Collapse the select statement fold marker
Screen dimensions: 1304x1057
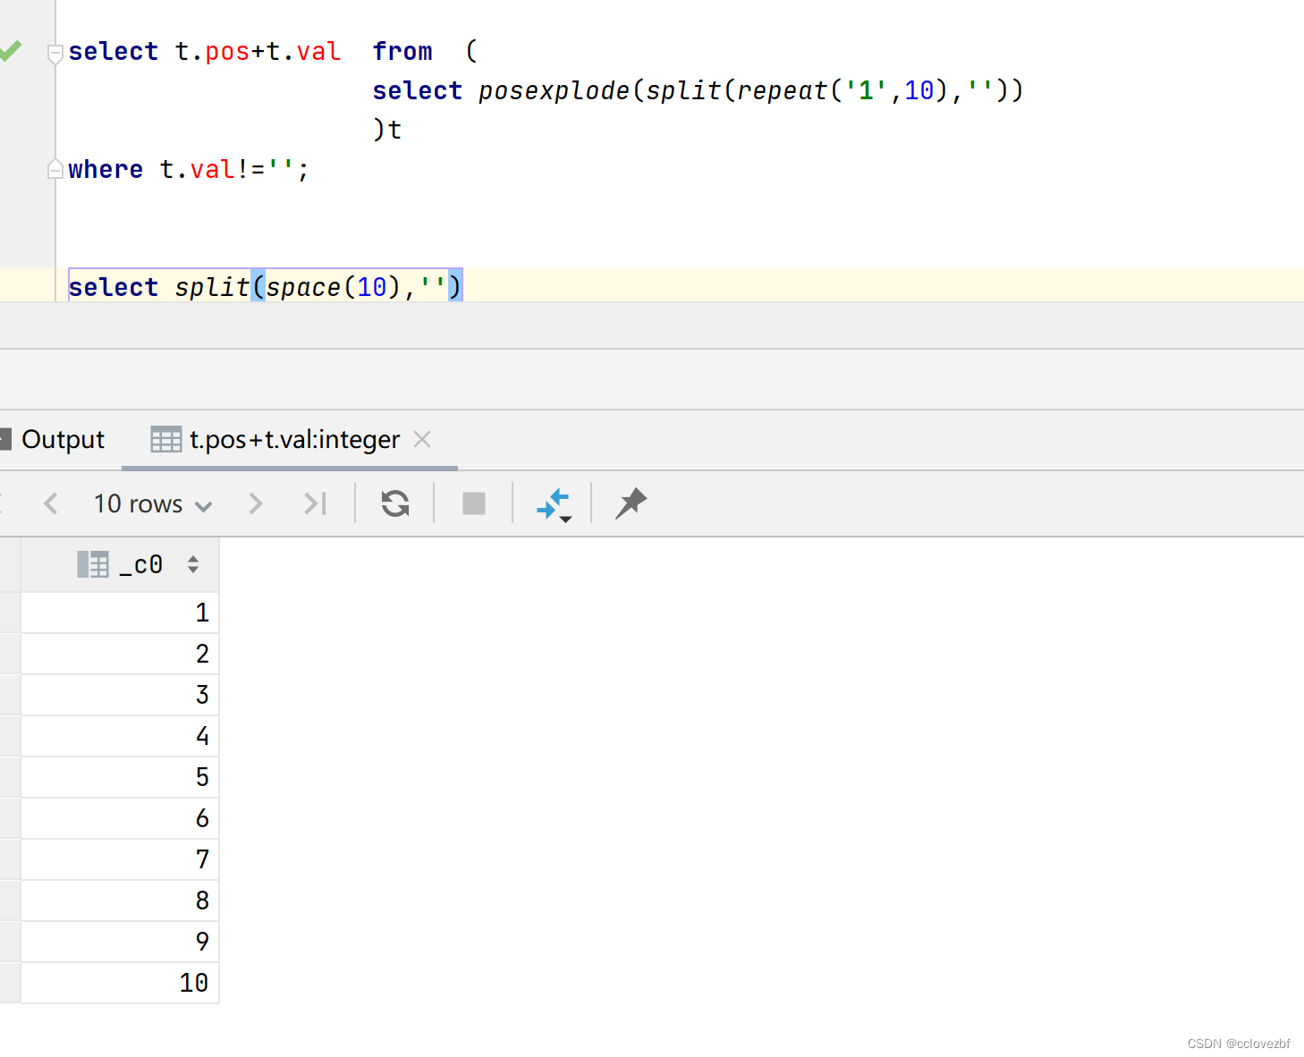(x=55, y=54)
